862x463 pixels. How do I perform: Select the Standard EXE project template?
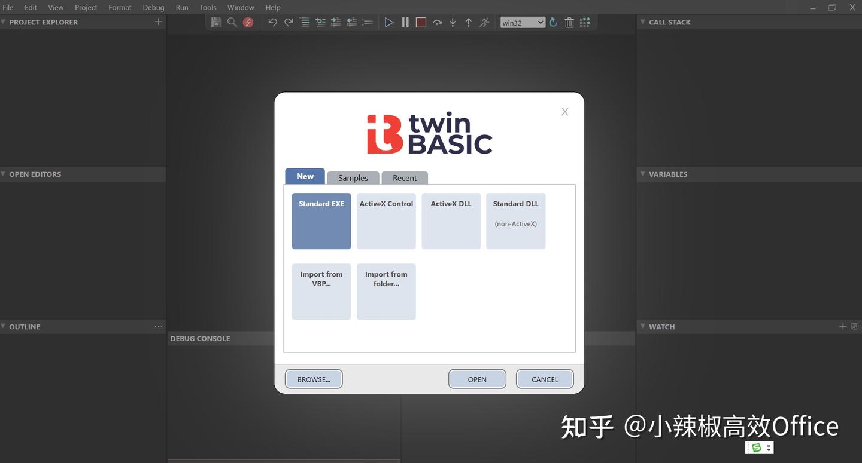click(x=321, y=220)
